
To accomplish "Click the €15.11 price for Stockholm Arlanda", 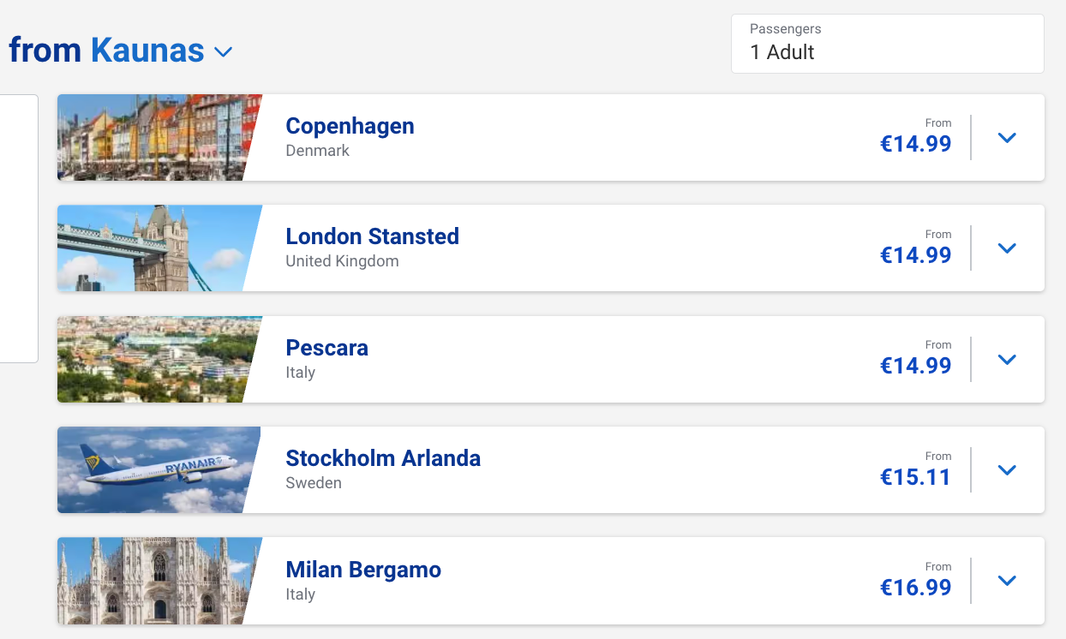I will click(x=915, y=477).
